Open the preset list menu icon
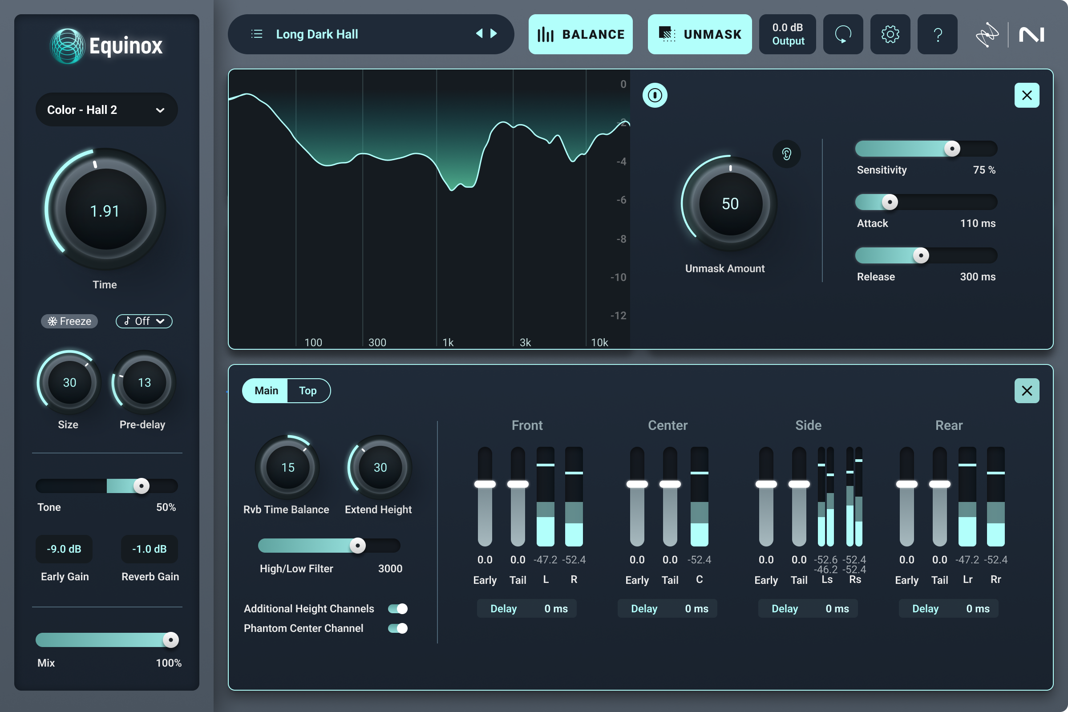 [x=257, y=34]
